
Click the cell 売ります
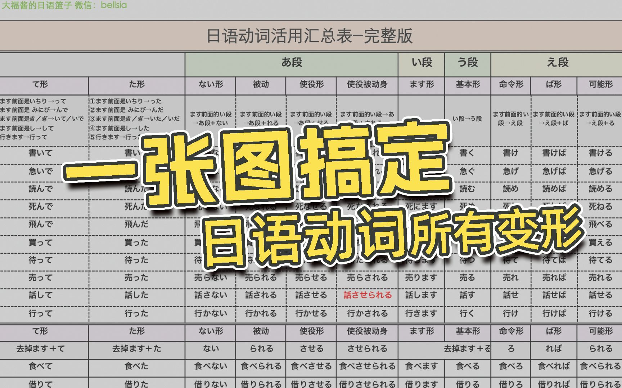coord(421,278)
